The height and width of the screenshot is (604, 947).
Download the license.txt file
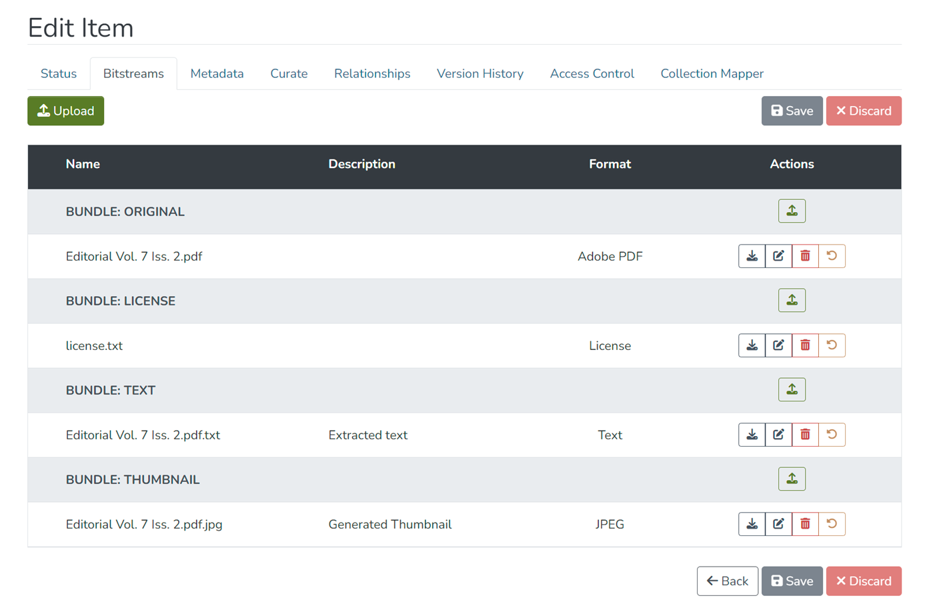pos(752,345)
